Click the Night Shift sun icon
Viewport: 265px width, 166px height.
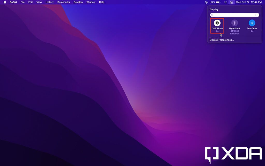[x=234, y=23]
